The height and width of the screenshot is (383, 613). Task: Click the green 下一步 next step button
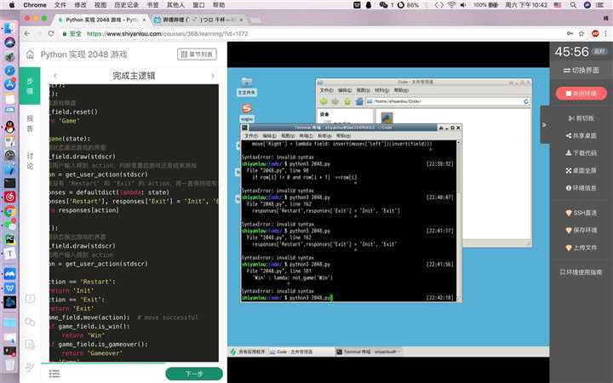(x=194, y=374)
